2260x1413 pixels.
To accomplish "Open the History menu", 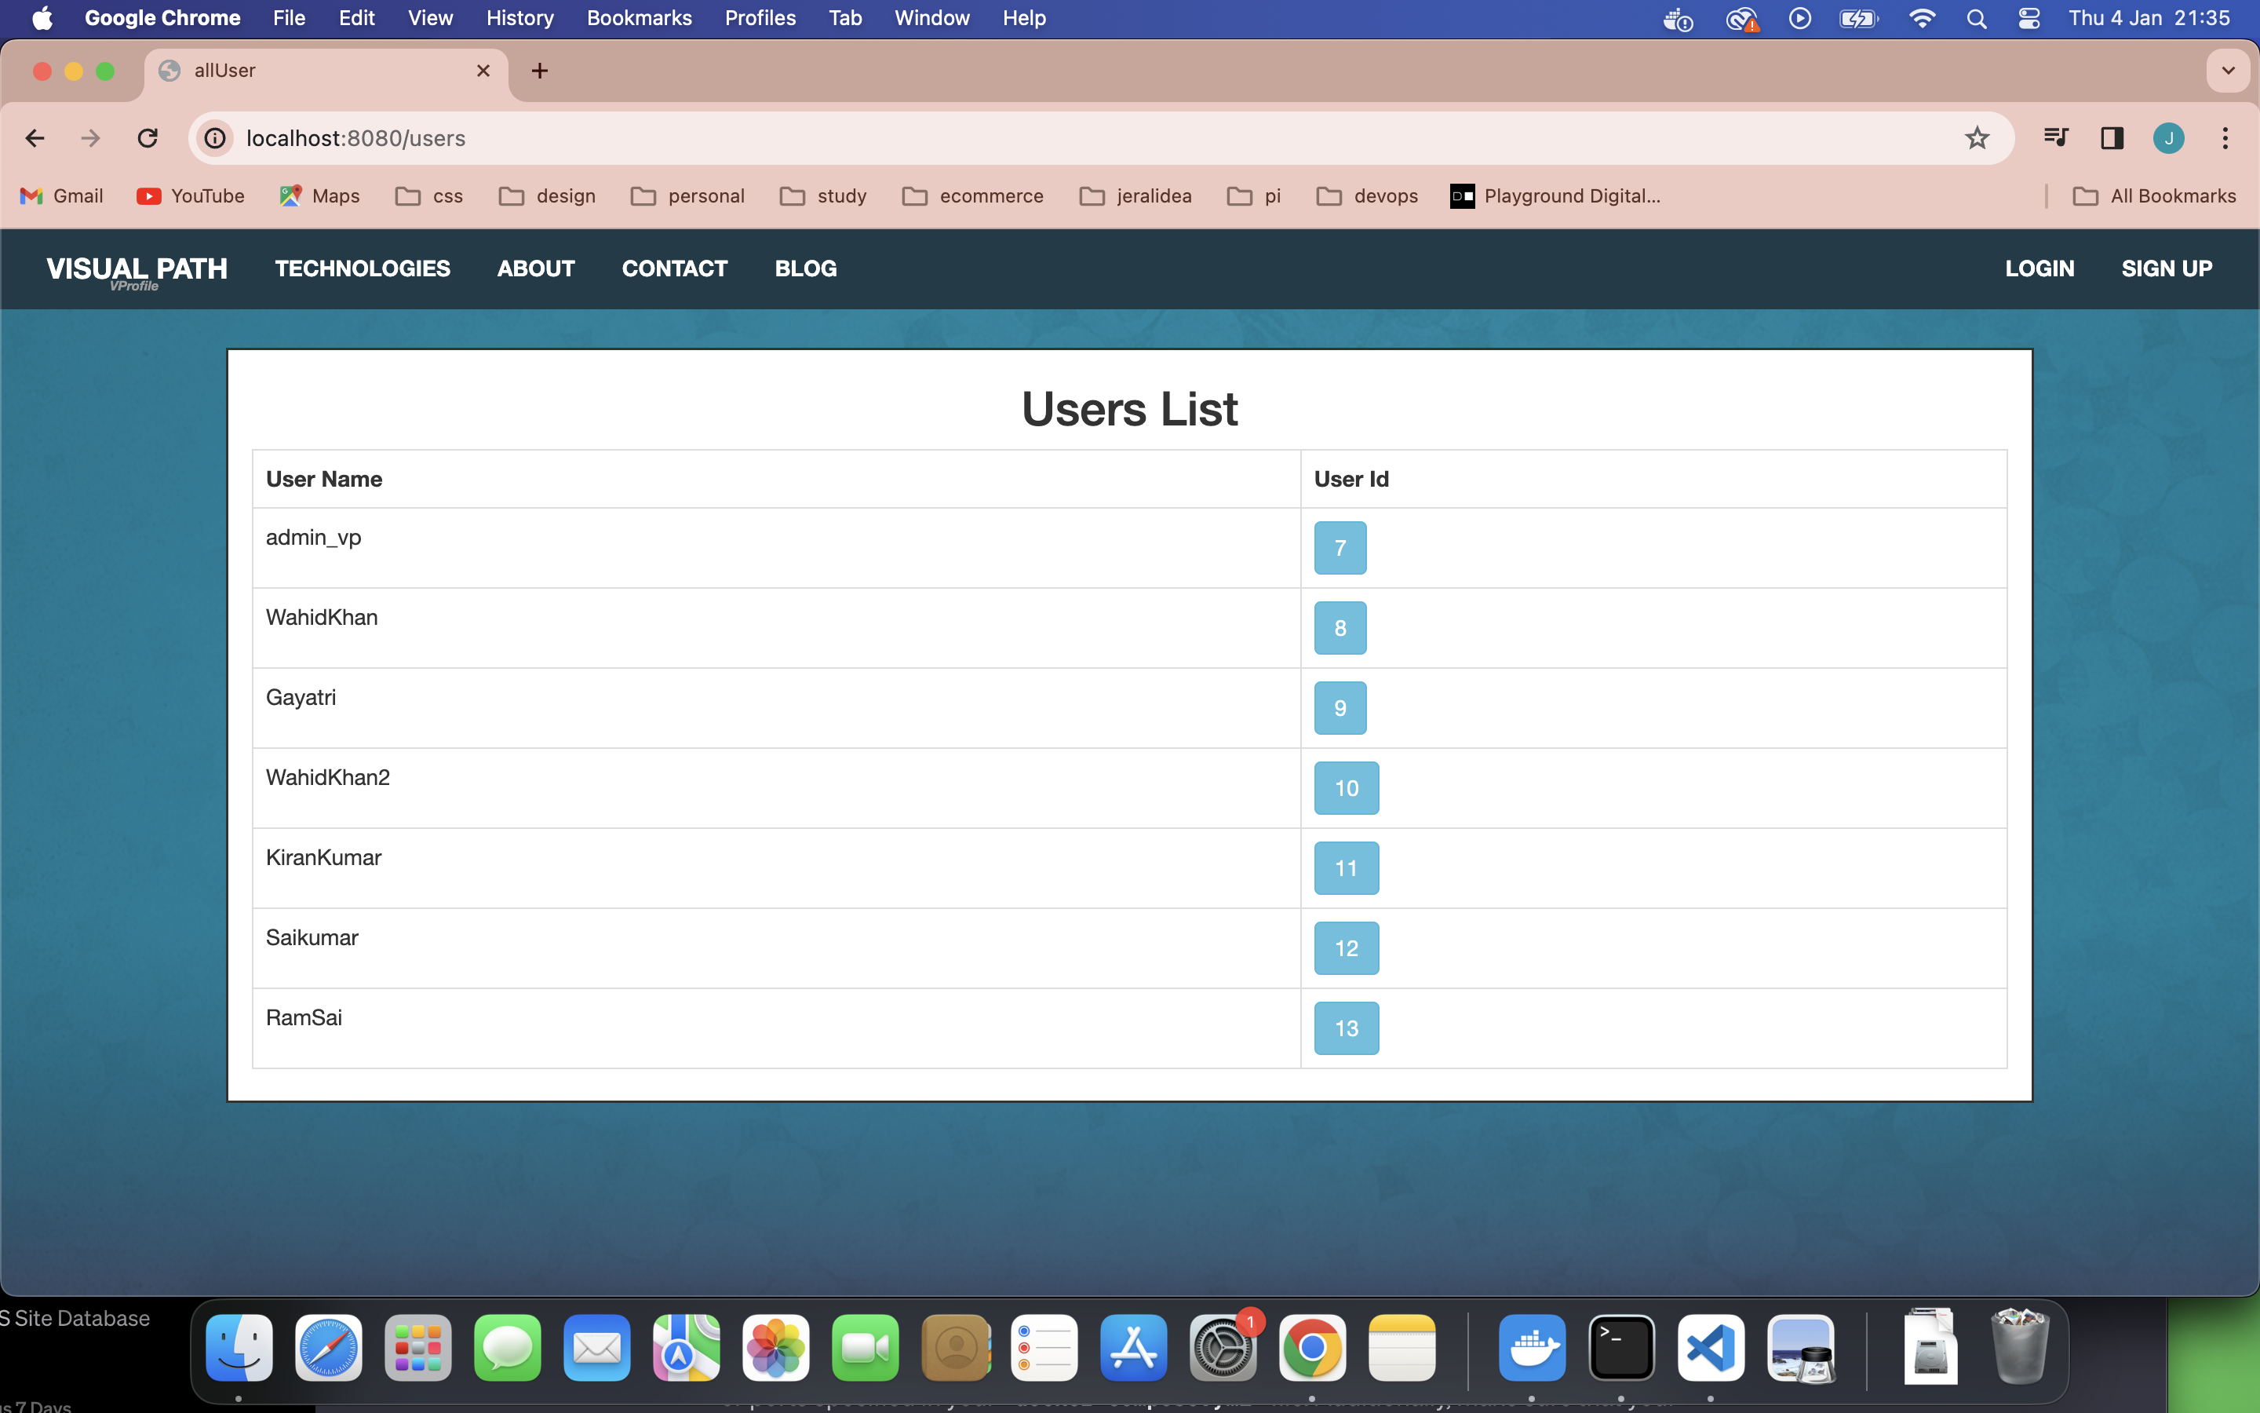I will [519, 19].
